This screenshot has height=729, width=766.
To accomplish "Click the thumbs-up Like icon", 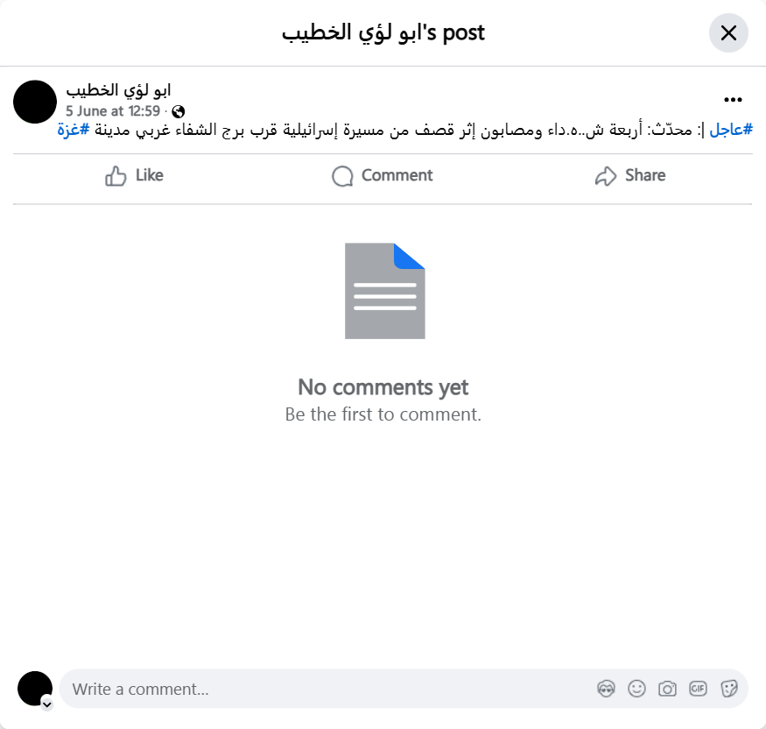I will (116, 176).
